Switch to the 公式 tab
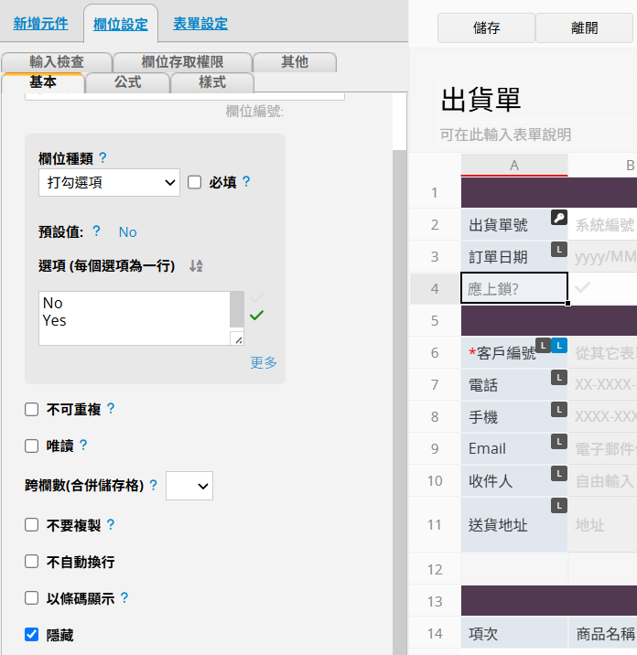This screenshot has height=655, width=637. coord(128,82)
